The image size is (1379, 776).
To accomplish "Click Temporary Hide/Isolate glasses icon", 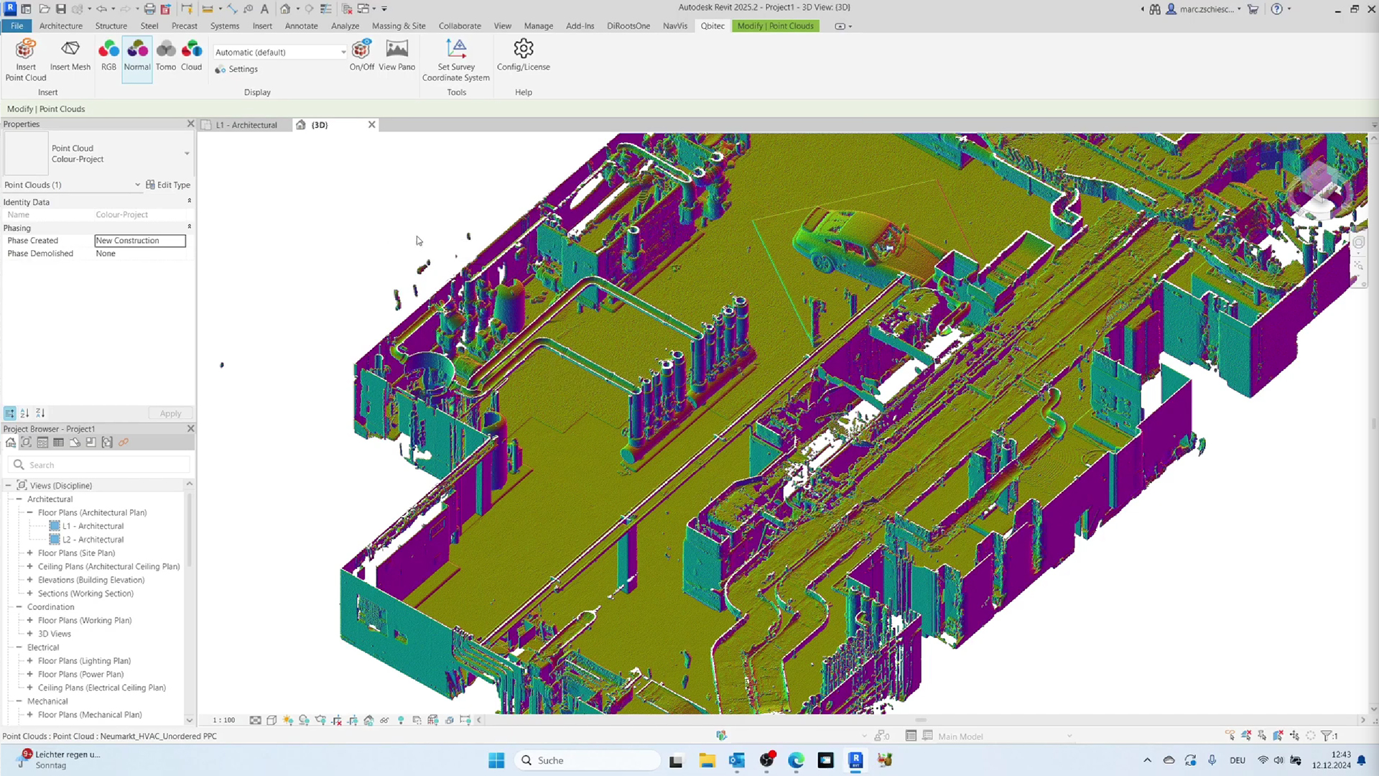I will (x=384, y=720).
